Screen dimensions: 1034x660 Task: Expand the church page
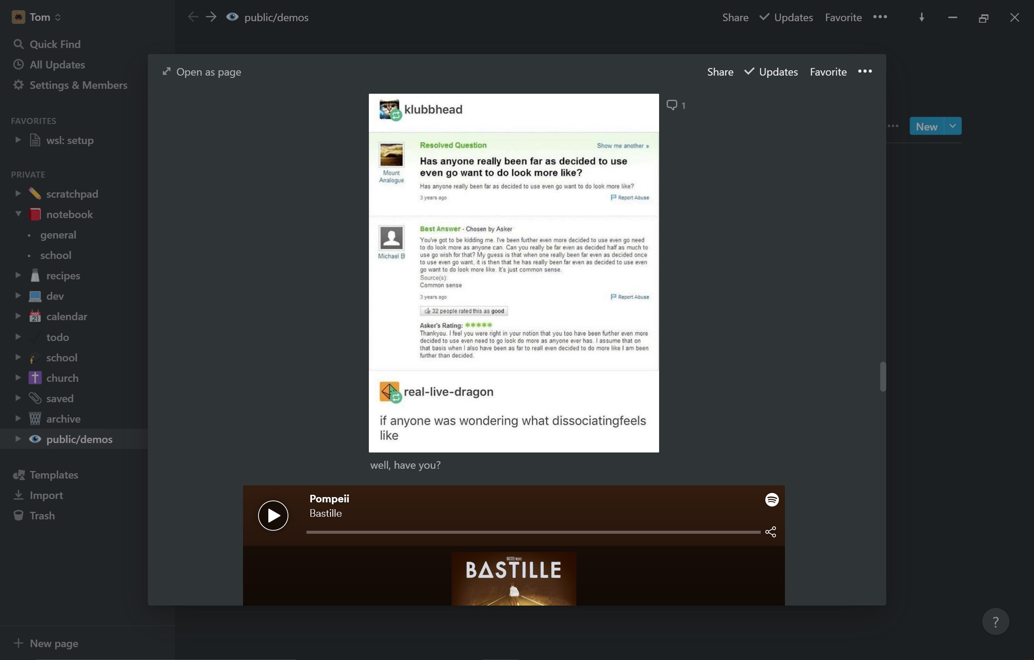pos(18,378)
